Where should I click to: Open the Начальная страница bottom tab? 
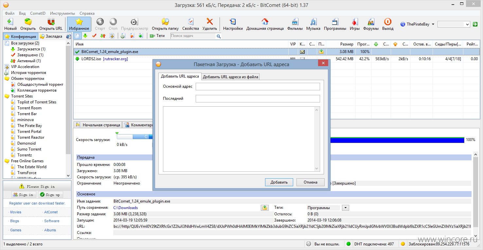coord(98,125)
